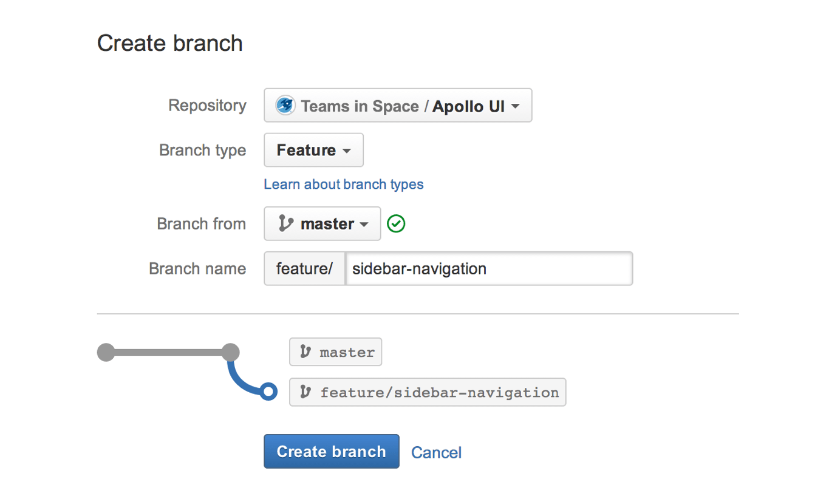Click the feature/sidebar-navigation tag in the diagram
The image size is (826, 499).
coord(428,392)
